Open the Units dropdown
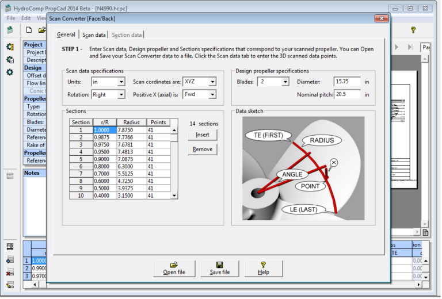 [121, 82]
